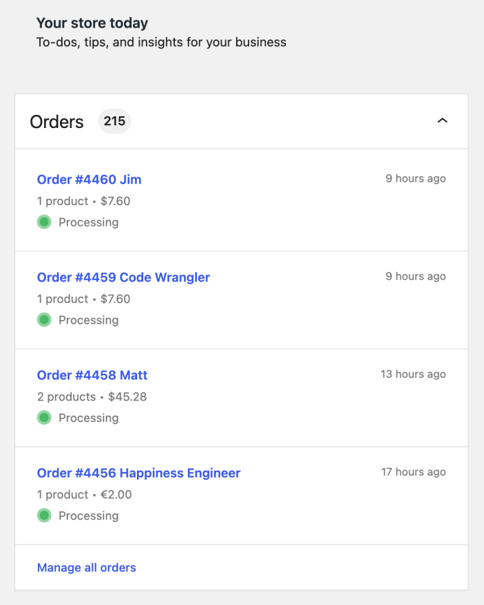Image resolution: width=484 pixels, height=605 pixels.
Task: Click green status dot on order #4459
Action: tap(44, 320)
